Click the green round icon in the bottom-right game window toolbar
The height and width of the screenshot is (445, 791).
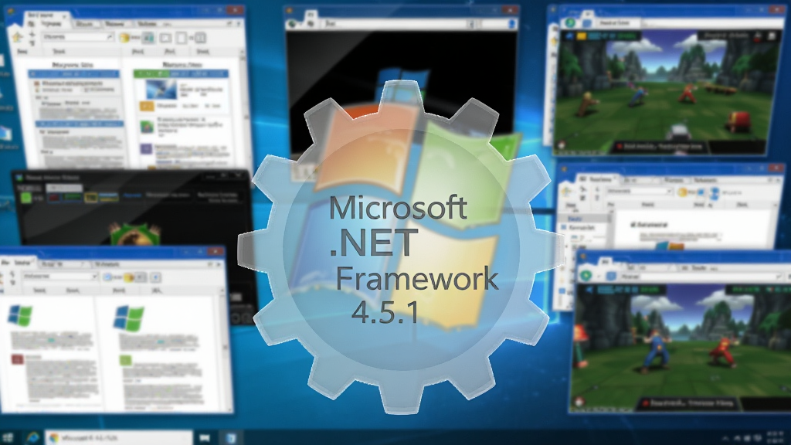tap(586, 276)
